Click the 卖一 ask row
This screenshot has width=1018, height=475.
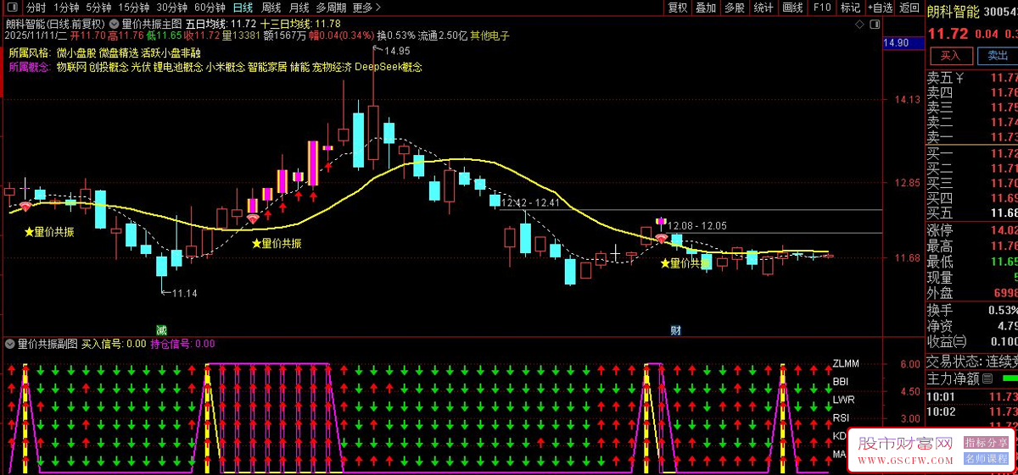point(972,137)
